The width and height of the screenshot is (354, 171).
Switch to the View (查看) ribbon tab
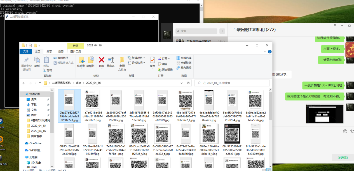pyautogui.click(x=61, y=51)
